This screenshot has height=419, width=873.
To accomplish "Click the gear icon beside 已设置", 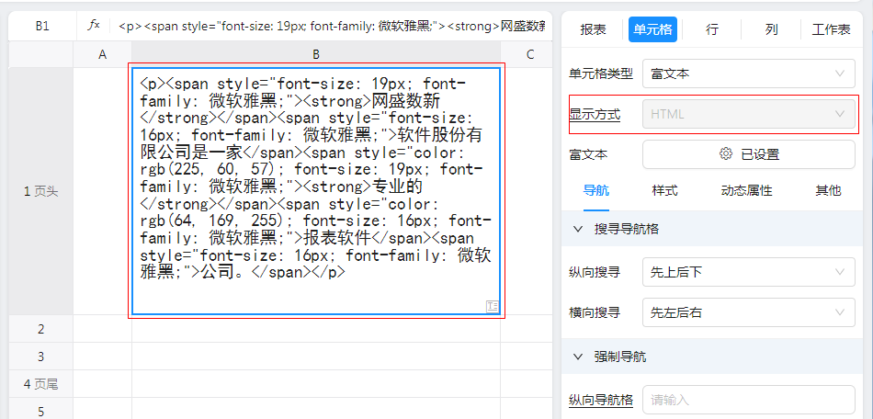I will [x=725, y=154].
